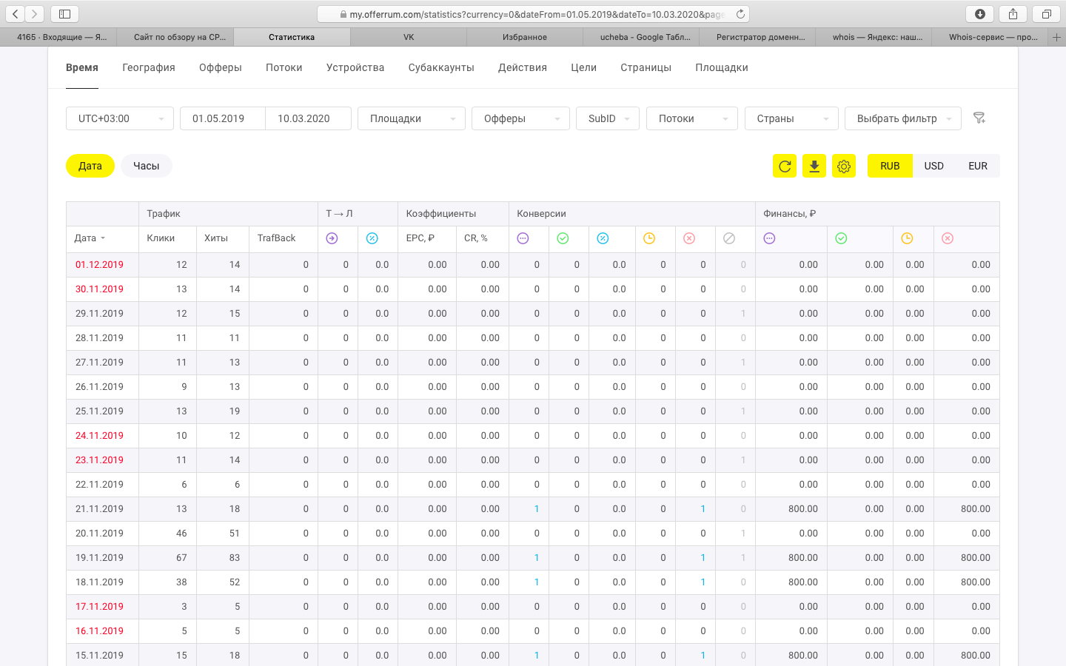Open the Страницы tab

point(646,67)
